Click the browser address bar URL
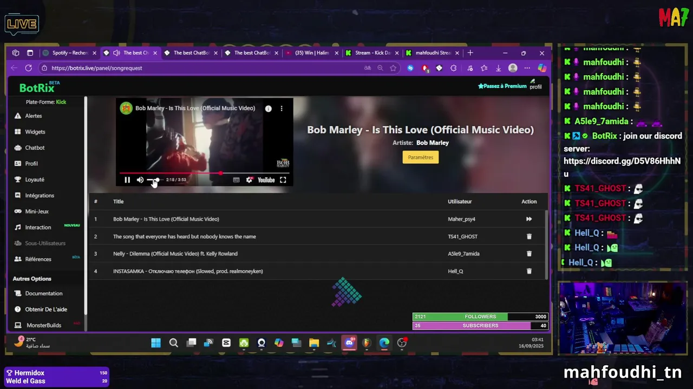This screenshot has height=389, width=693. click(x=97, y=68)
